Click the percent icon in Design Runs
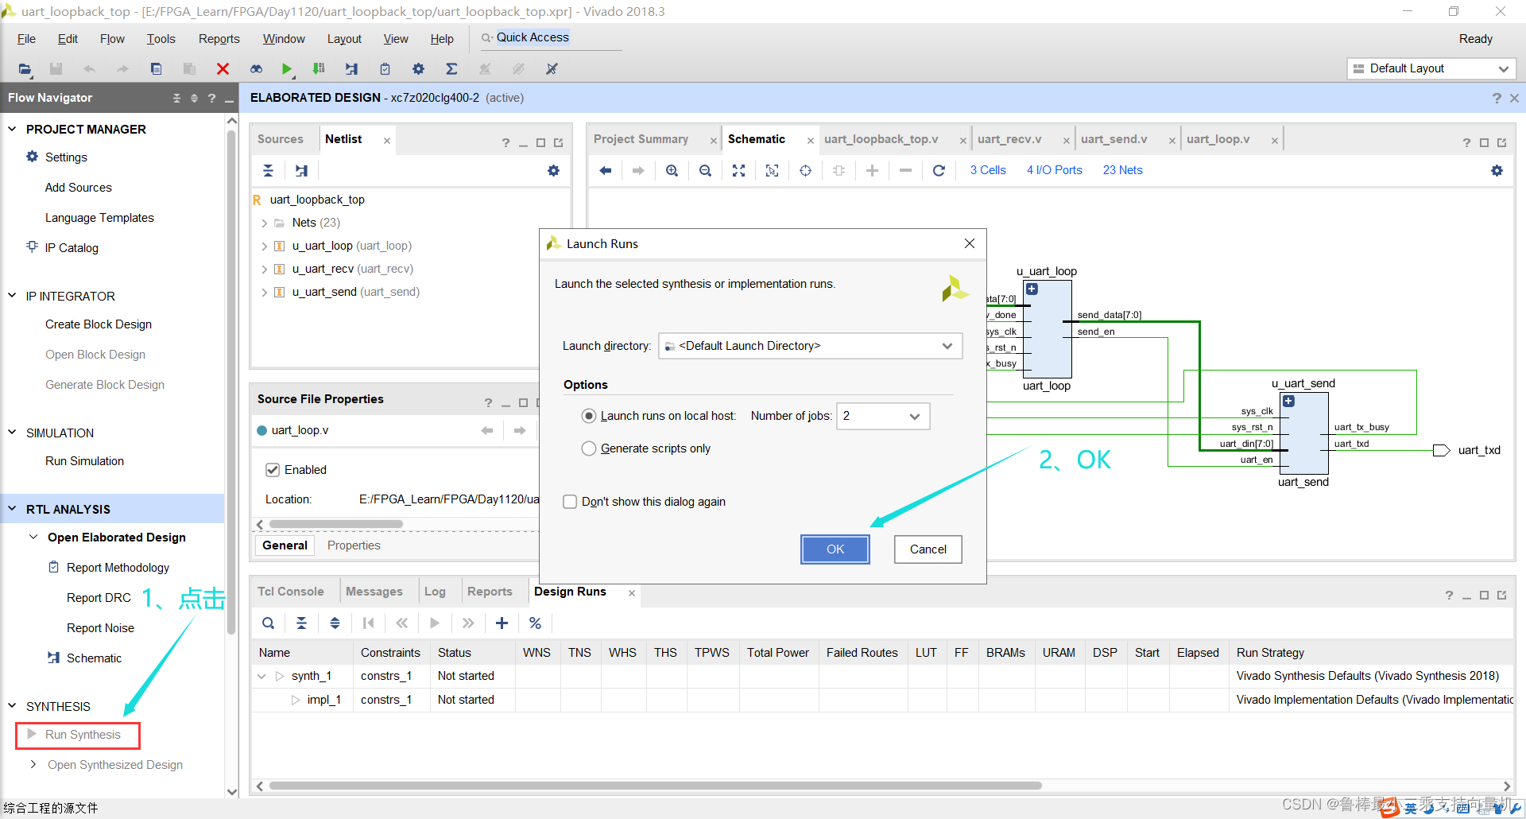Screen dimensions: 1526x819 (535, 623)
